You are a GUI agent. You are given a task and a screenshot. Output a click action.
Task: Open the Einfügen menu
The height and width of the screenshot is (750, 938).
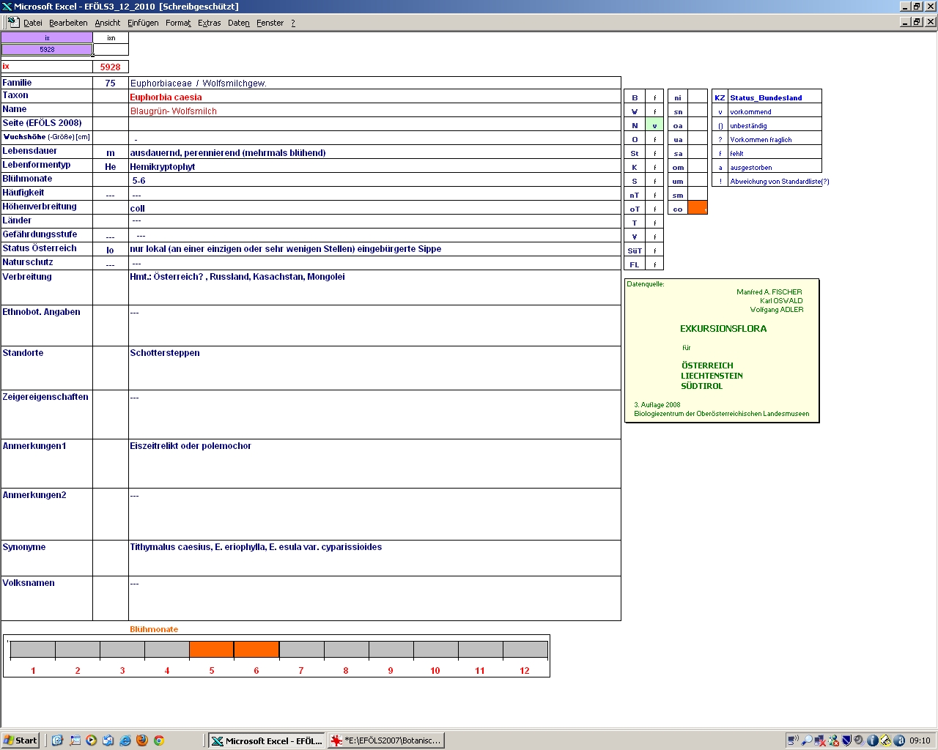click(x=143, y=23)
